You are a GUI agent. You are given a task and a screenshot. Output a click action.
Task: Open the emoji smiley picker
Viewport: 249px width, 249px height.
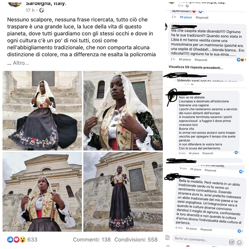click(239, 243)
